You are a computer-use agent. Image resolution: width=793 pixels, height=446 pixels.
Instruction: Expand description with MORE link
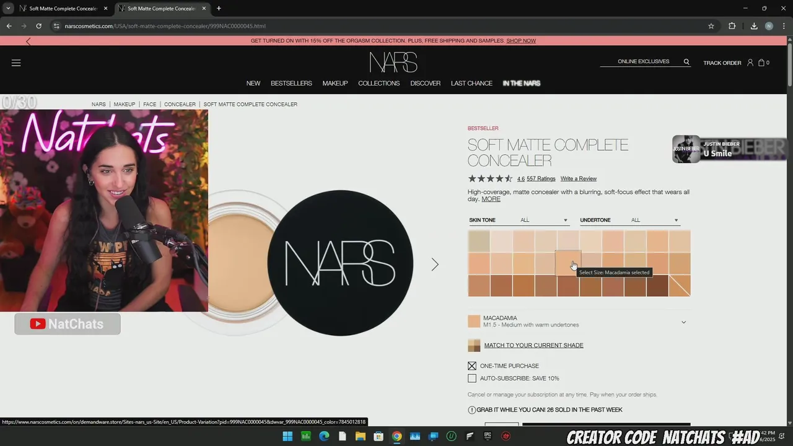tap(491, 199)
